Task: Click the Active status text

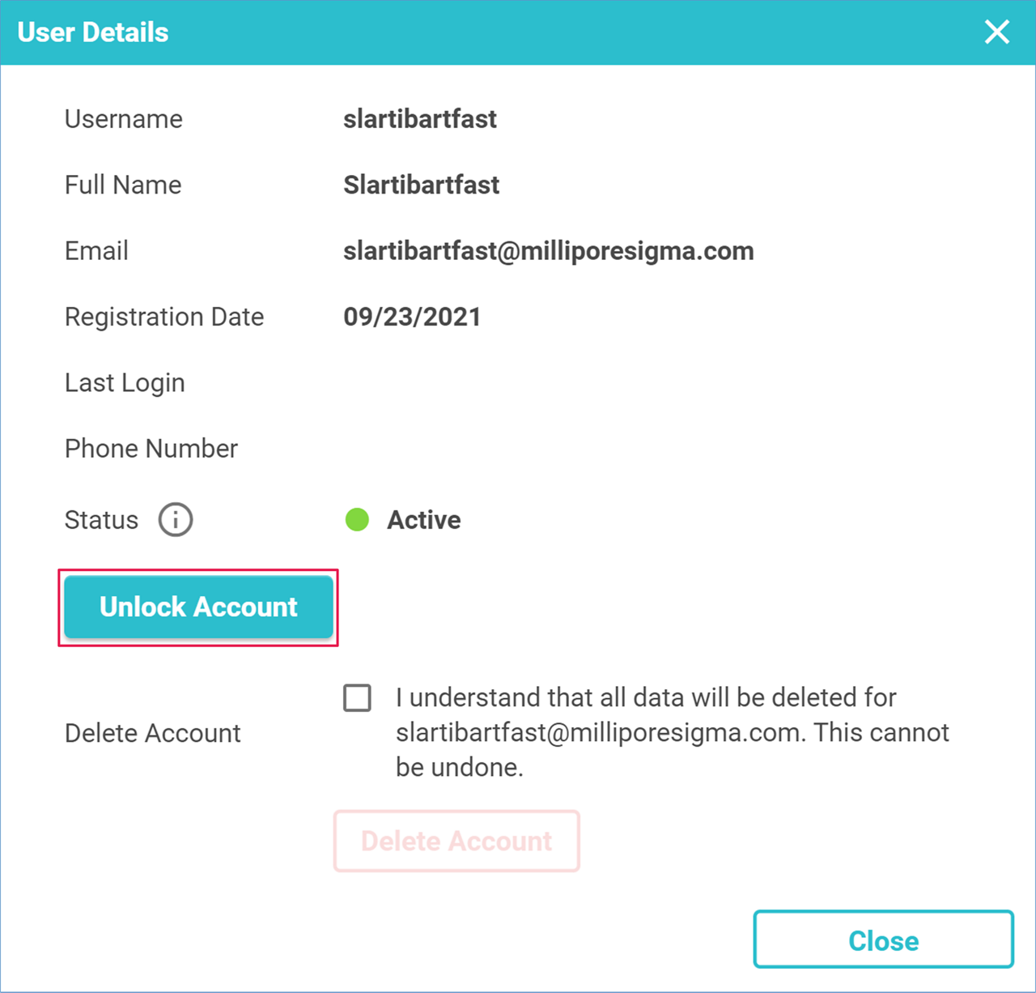Action: pyautogui.click(x=423, y=520)
